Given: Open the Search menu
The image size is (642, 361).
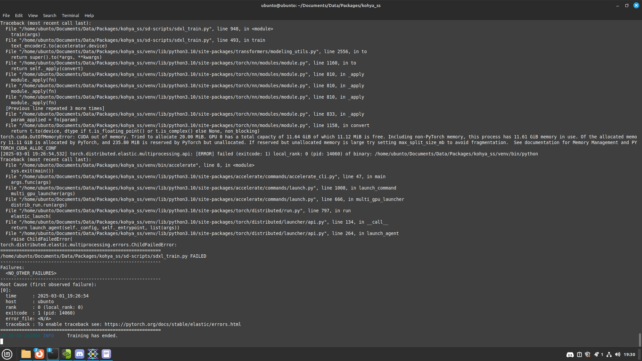Looking at the screenshot, I should tap(49, 15).
